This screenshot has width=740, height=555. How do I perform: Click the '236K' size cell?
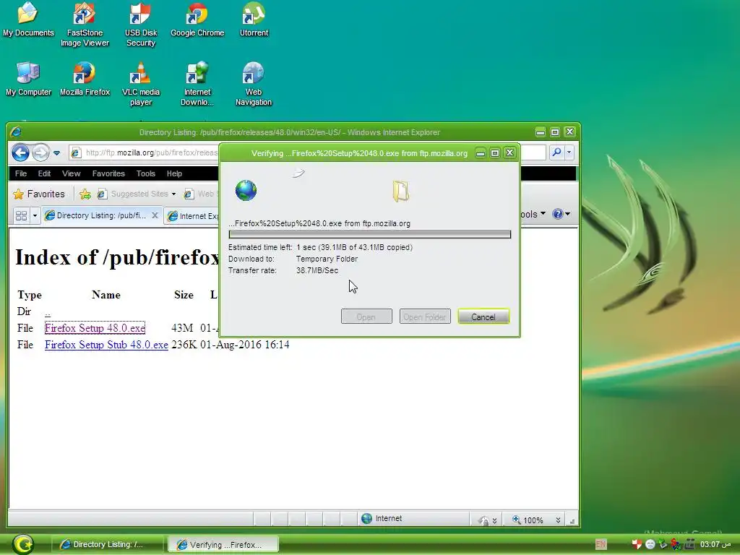(184, 345)
